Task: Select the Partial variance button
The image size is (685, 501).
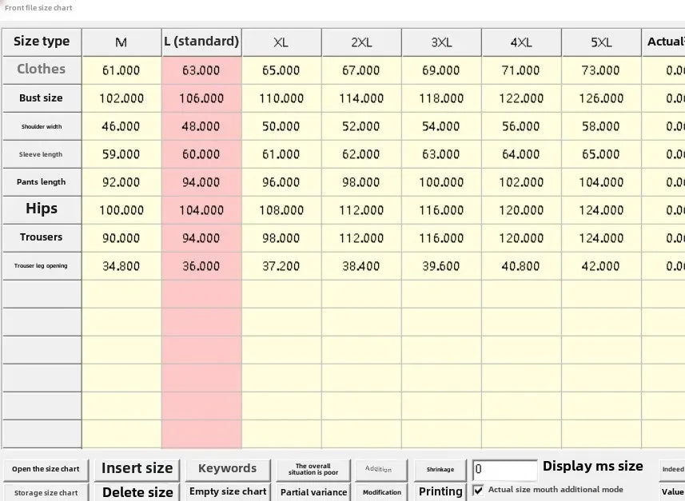Action: pyautogui.click(x=313, y=492)
